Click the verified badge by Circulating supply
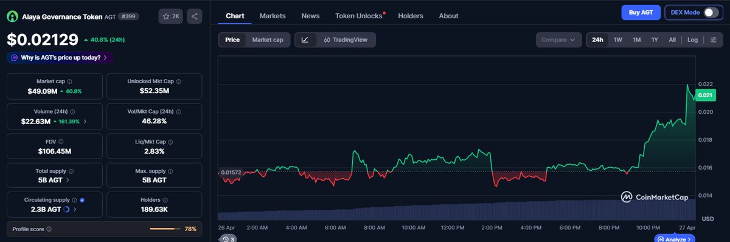The width and height of the screenshot is (730, 242). coord(82,199)
